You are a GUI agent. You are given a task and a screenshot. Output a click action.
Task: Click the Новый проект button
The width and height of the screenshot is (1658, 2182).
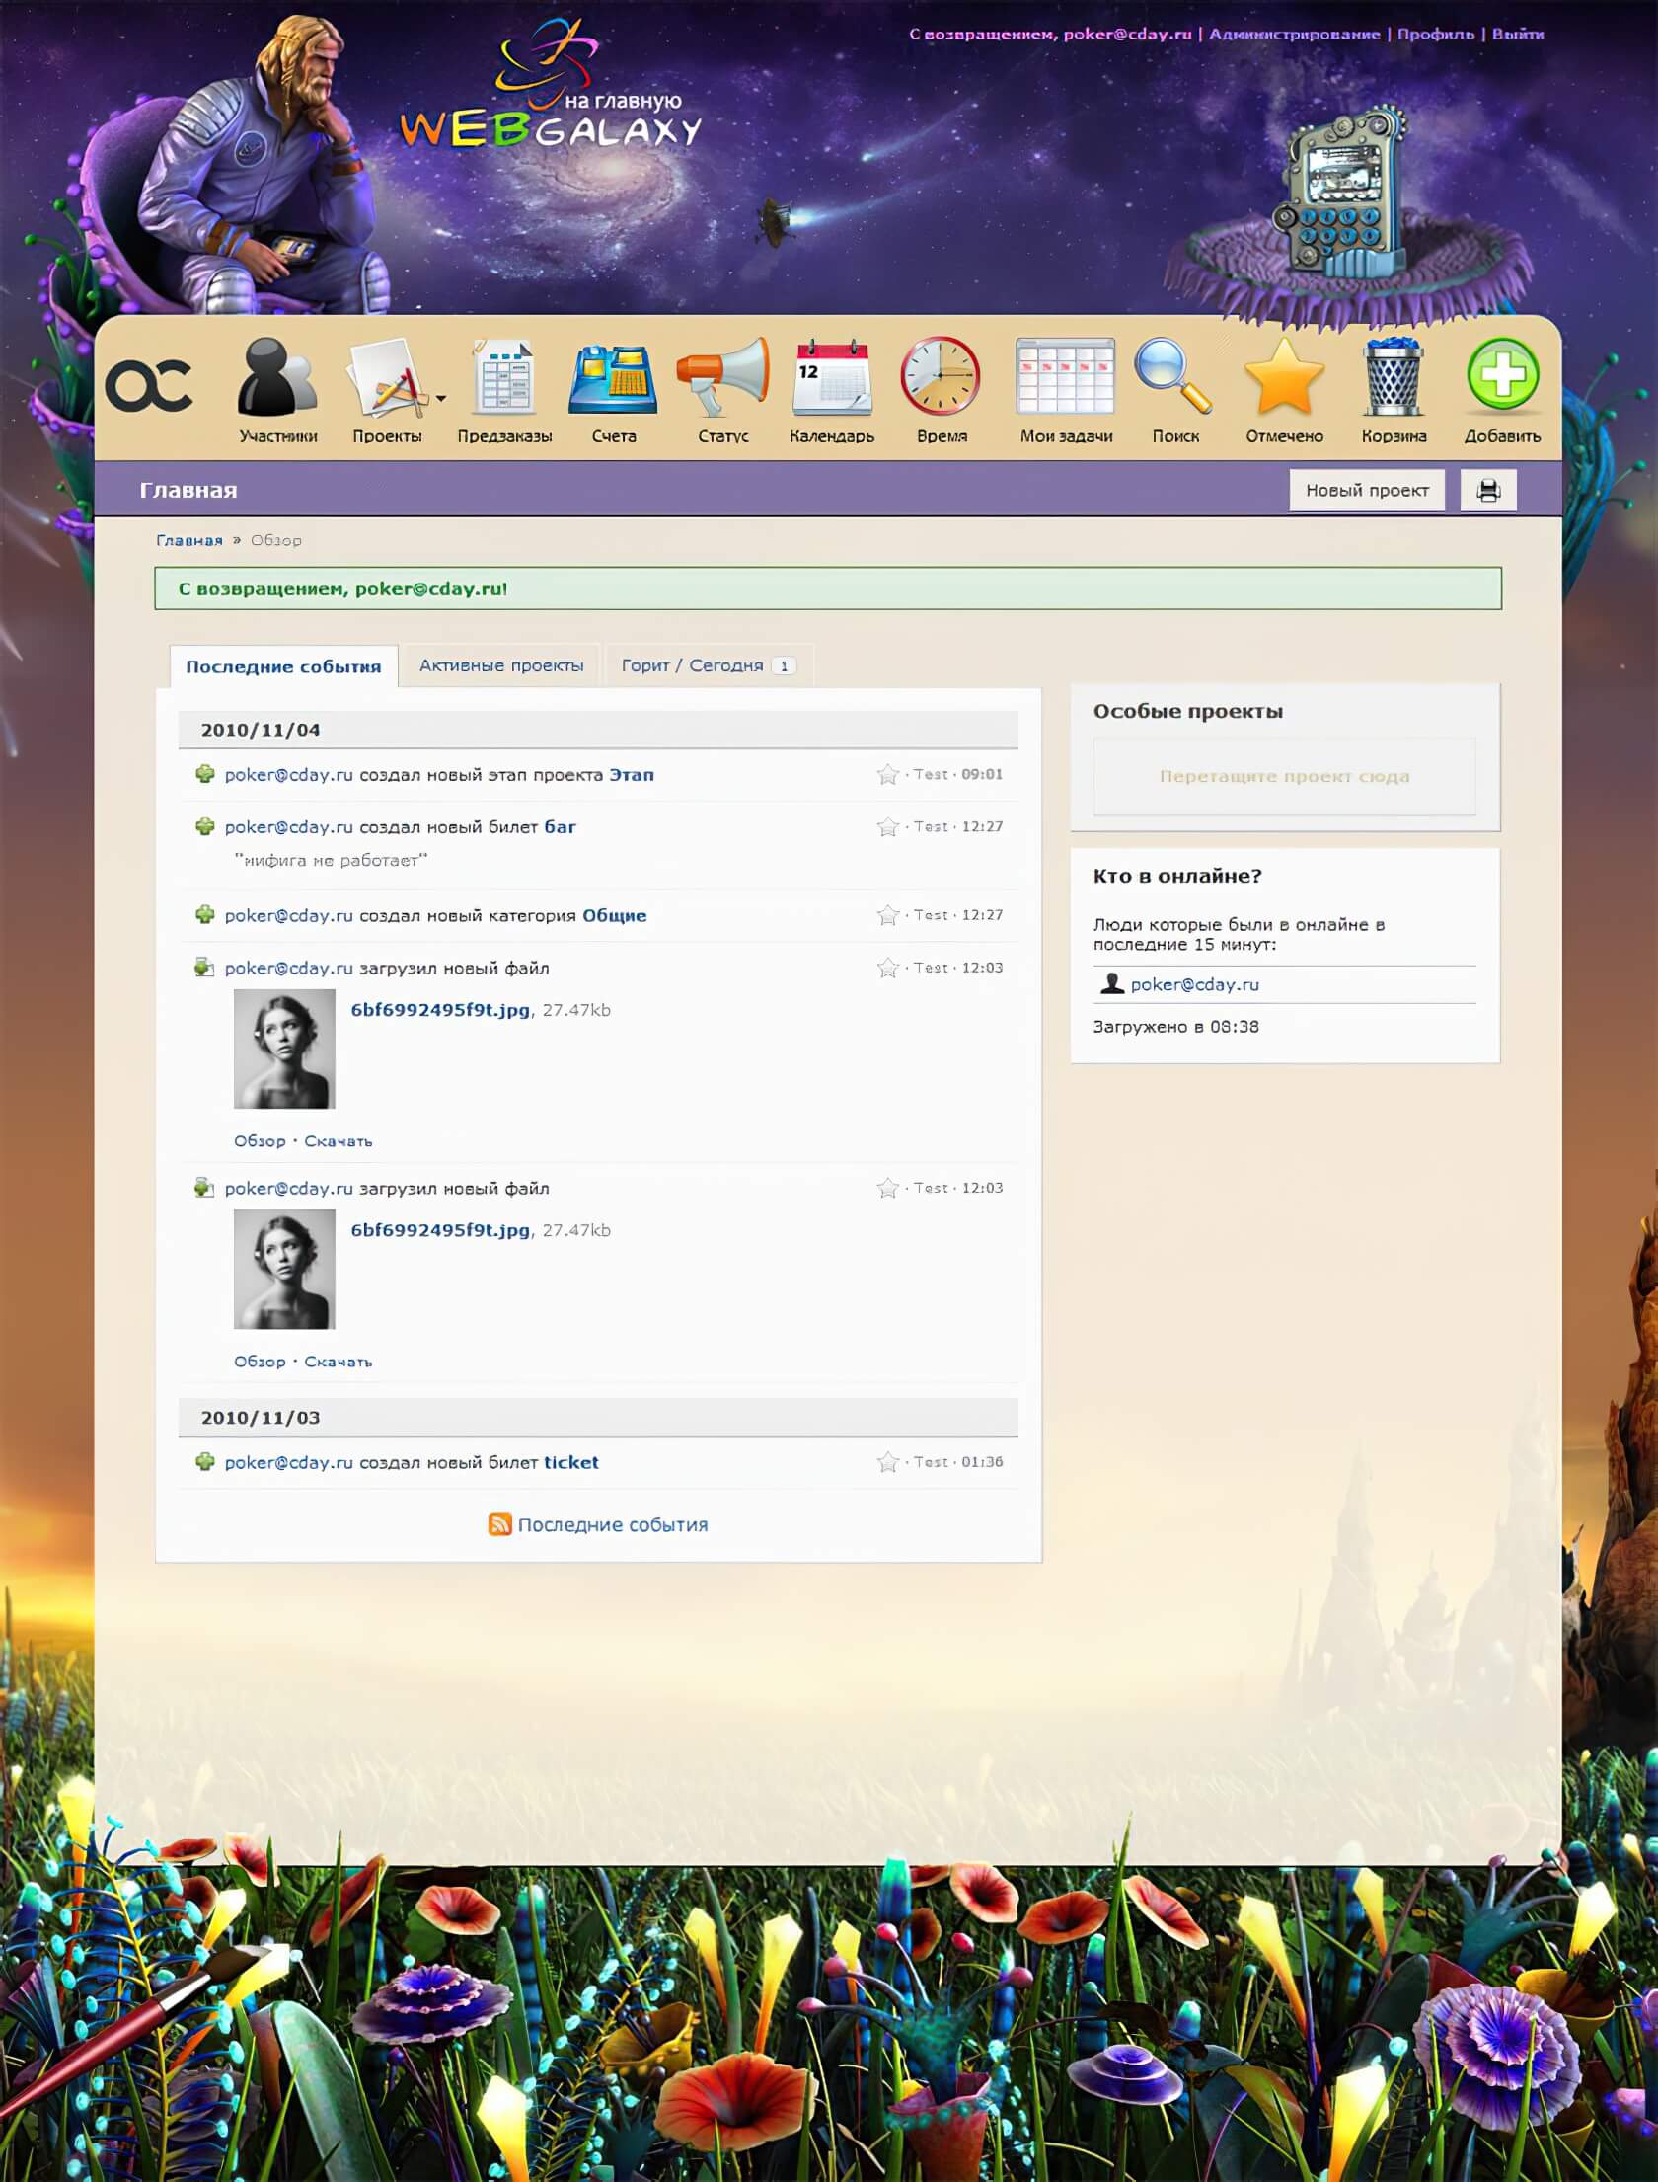(x=1367, y=491)
